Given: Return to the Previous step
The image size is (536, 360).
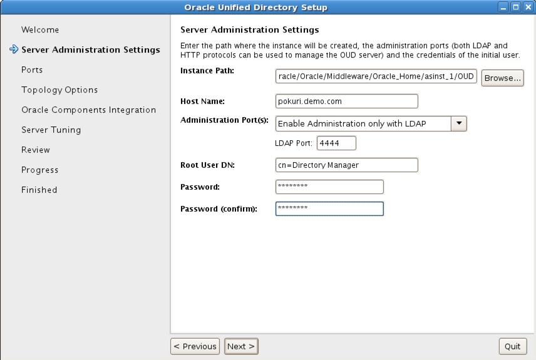Looking at the screenshot, I should (195, 346).
